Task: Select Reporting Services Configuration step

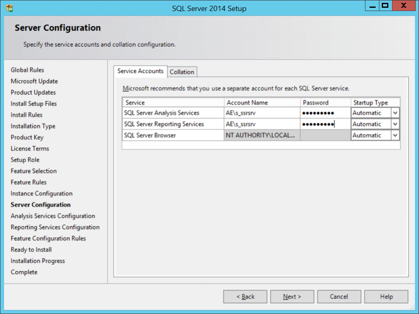Action: (55, 227)
